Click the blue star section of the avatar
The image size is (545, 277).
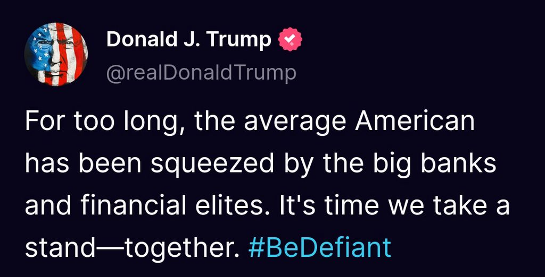(x=39, y=48)
